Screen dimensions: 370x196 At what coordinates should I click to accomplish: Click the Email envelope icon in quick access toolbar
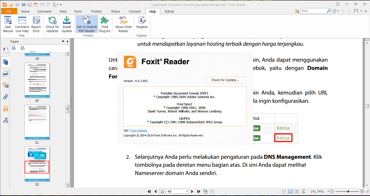[x=30, y=4]
